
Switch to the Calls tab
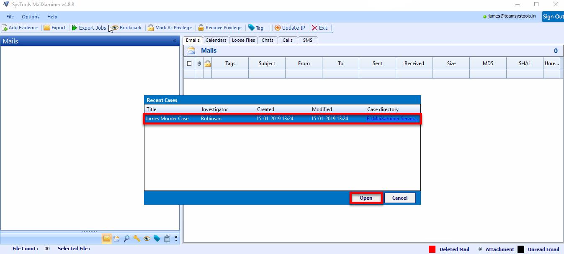point(288,40)
